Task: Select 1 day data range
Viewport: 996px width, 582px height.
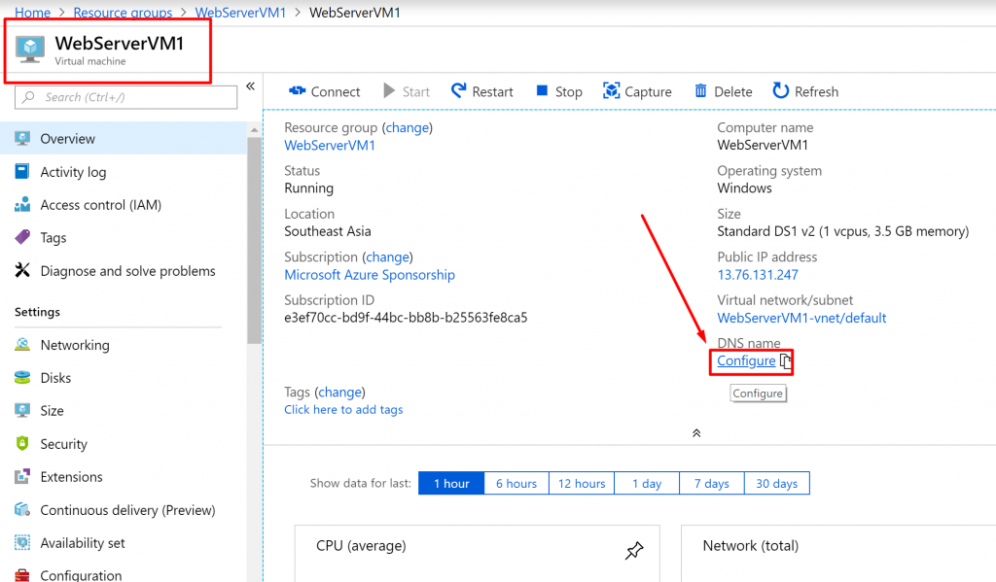Action: 647,484
